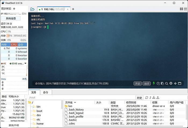Switch to the 命令 tab

(x=46, y=92)
